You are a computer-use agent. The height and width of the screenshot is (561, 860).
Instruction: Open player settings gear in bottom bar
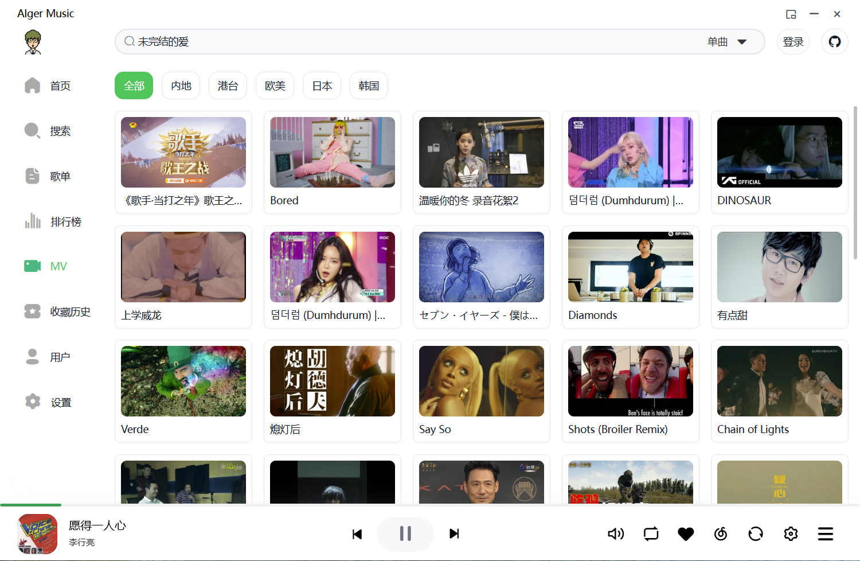point(791,534)
